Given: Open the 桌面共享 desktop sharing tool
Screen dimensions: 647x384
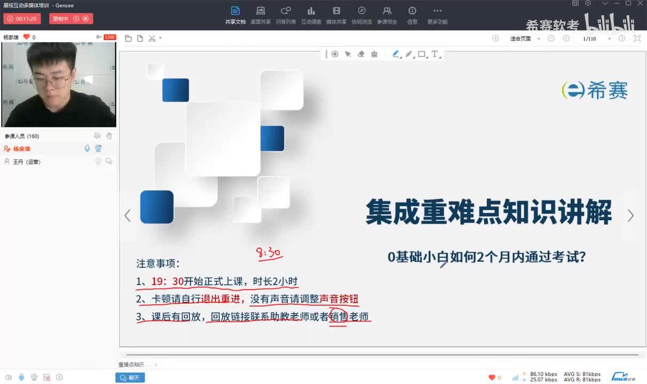Looking at the screenshot, I should tap(261, 15).
